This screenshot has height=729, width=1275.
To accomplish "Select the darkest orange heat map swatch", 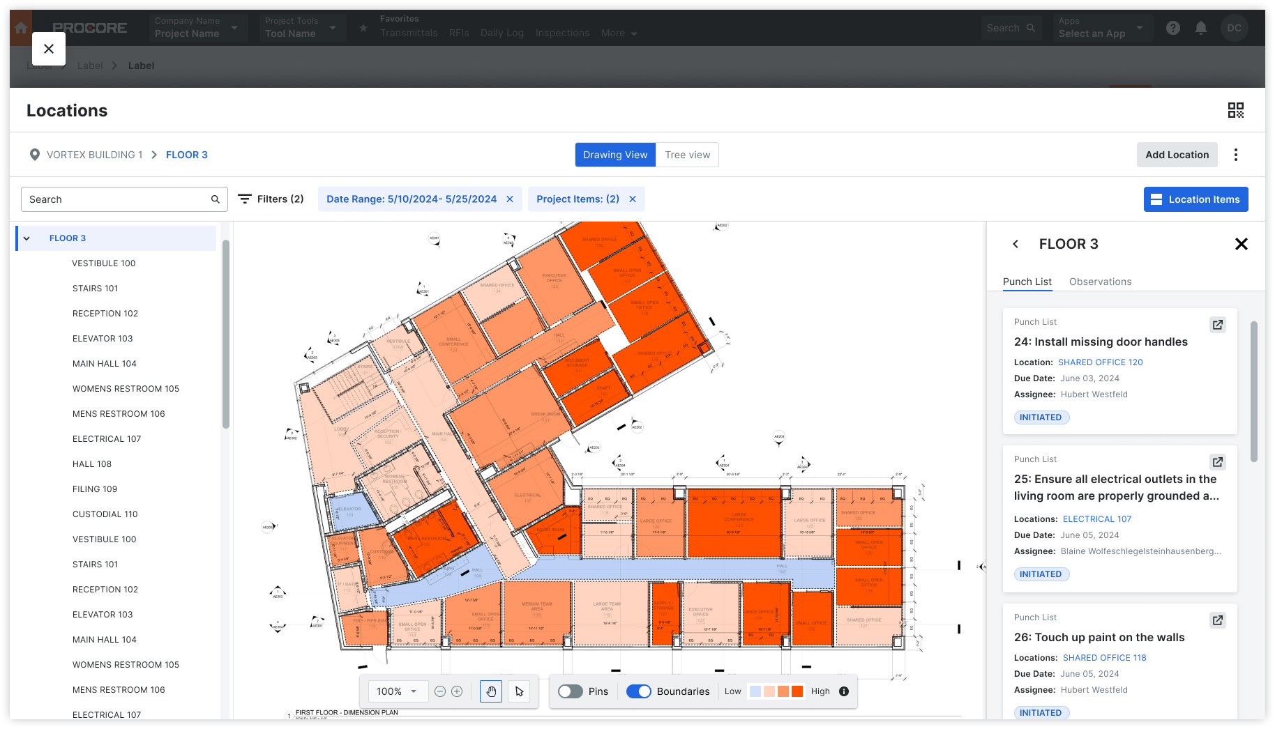I will (796, 691).
